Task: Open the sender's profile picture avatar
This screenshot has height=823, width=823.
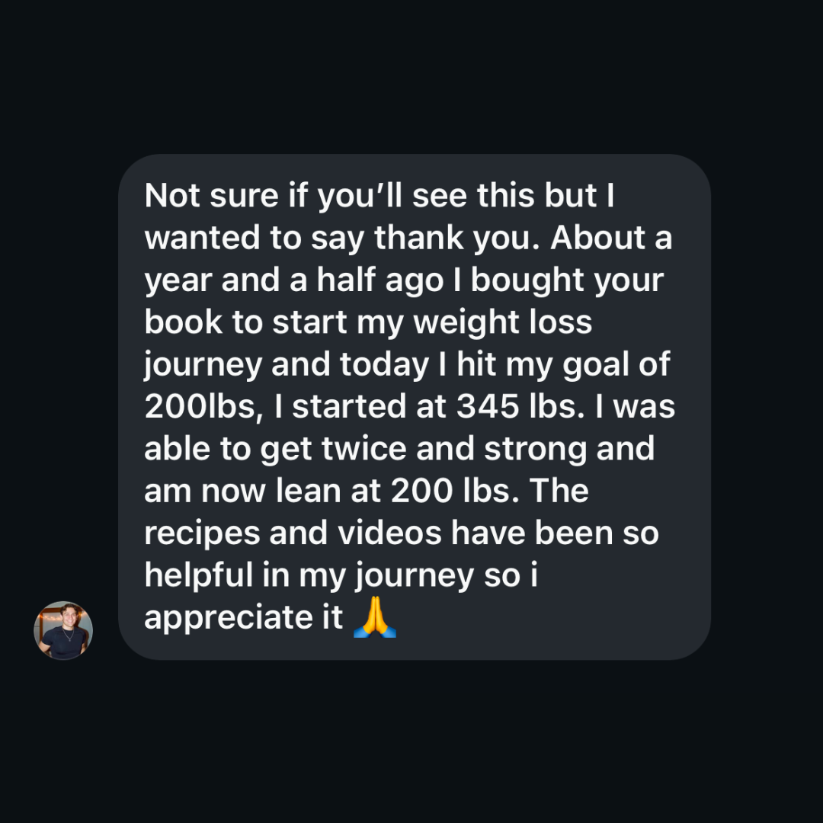Action: click(x=63, y=630)
